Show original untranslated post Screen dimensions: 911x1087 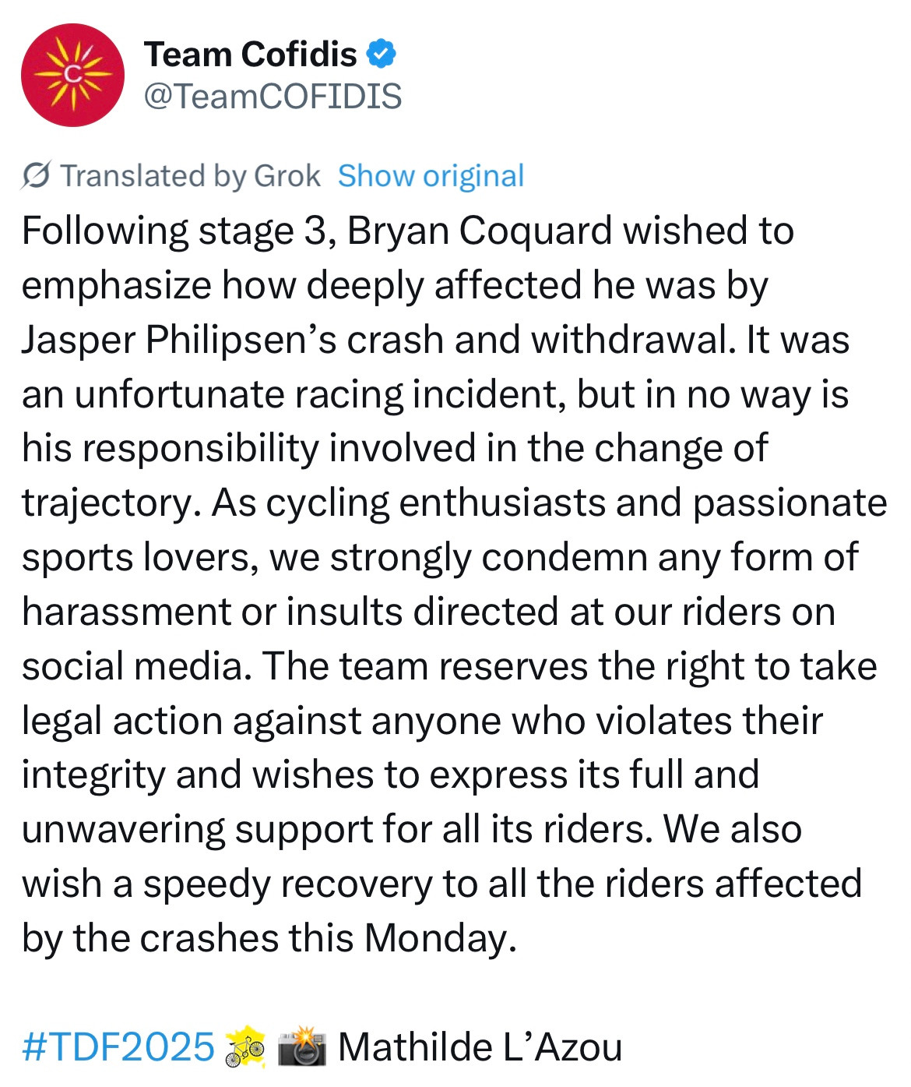click(x=431, y=176)
